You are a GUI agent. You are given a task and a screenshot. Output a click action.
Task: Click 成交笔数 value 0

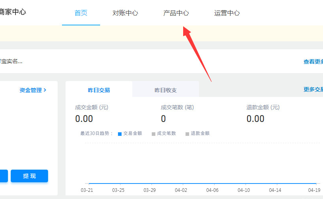pos(163,119)
